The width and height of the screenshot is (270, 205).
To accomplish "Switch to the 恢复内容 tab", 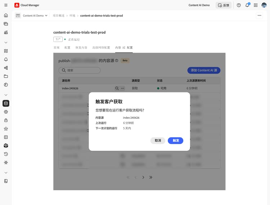I will 81,48.
